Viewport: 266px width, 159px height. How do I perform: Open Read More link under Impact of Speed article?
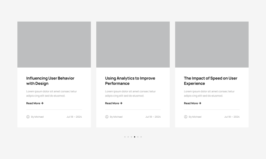[193, 103]
